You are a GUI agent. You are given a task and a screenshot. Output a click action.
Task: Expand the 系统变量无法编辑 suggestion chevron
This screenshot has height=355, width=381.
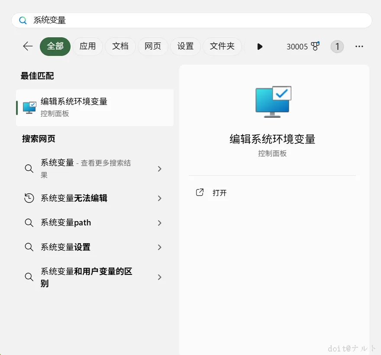[x=160, y=198]
